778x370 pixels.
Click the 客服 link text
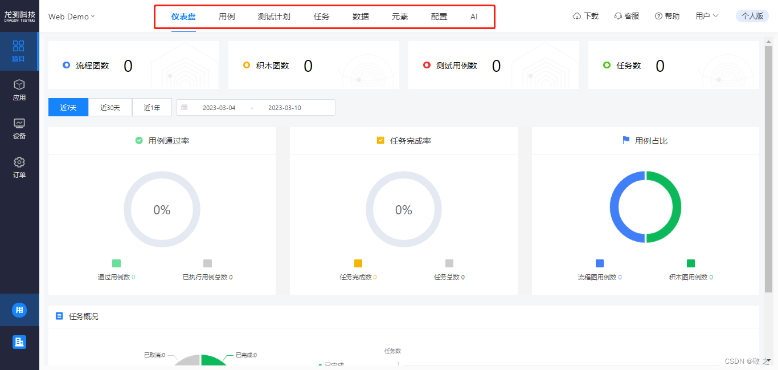click(632, 17)
